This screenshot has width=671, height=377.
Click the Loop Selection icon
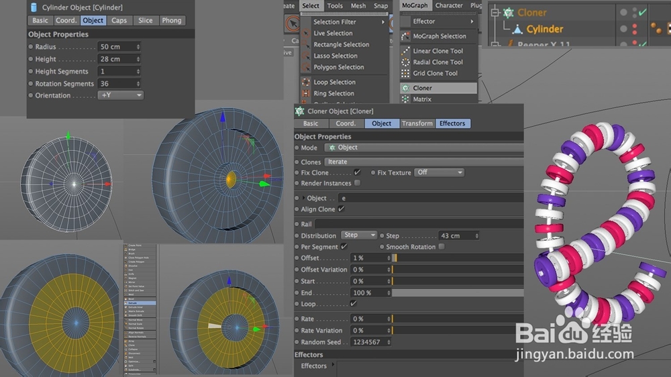305,82
